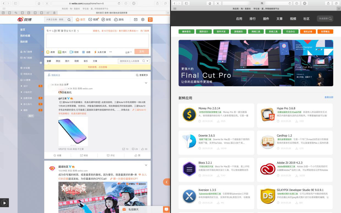Expand first post options chevron
Image resolution: width=341 pixels, height=213 pixels.
[146, 83]
